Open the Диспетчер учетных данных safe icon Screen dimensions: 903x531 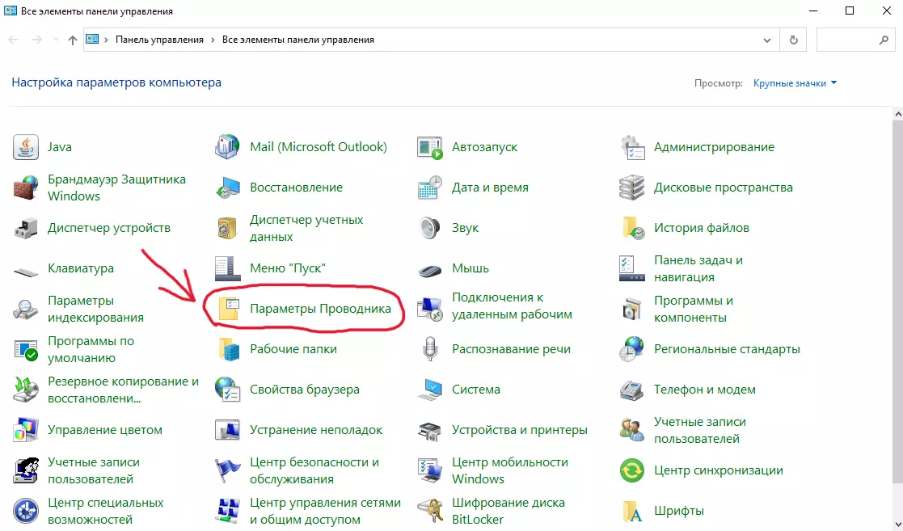(227, 228)
